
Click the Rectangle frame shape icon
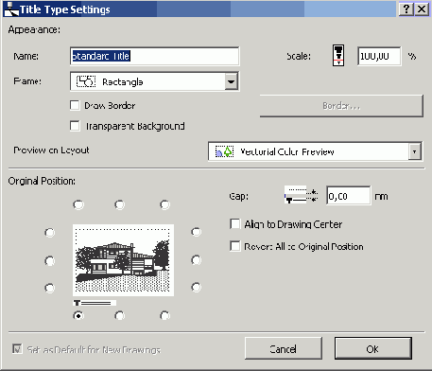tap(86, 81)
